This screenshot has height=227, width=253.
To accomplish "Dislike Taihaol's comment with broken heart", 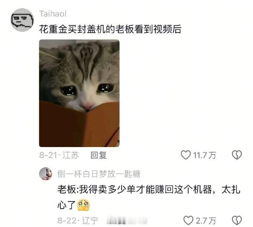I will click(x=237, y=155).
